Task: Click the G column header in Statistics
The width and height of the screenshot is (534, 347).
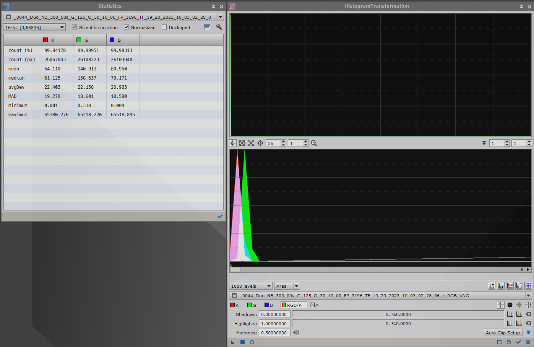Action: coord(90,40)
